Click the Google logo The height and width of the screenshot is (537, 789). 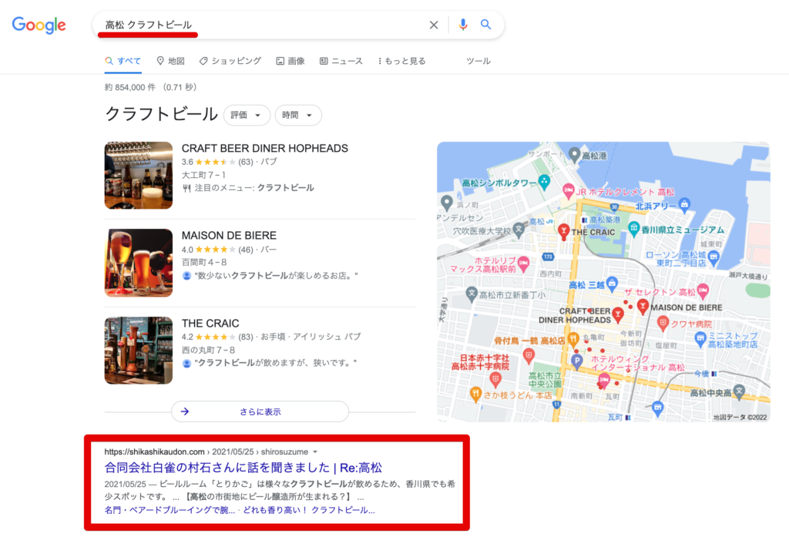(x=39, y=25)
